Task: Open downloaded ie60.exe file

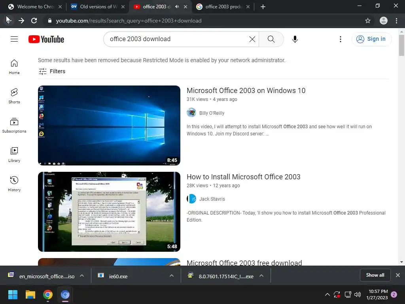Action: [x=118, y=276]
